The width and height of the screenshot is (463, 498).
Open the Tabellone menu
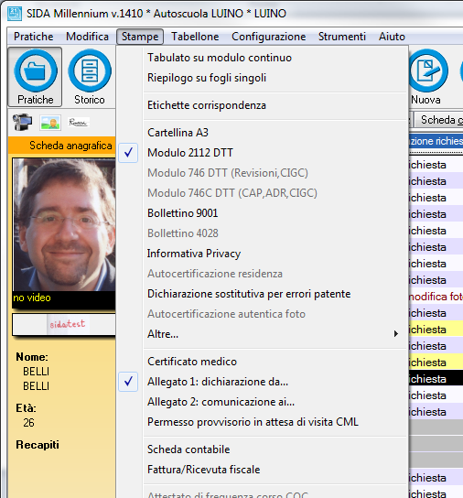pos(195,37)
